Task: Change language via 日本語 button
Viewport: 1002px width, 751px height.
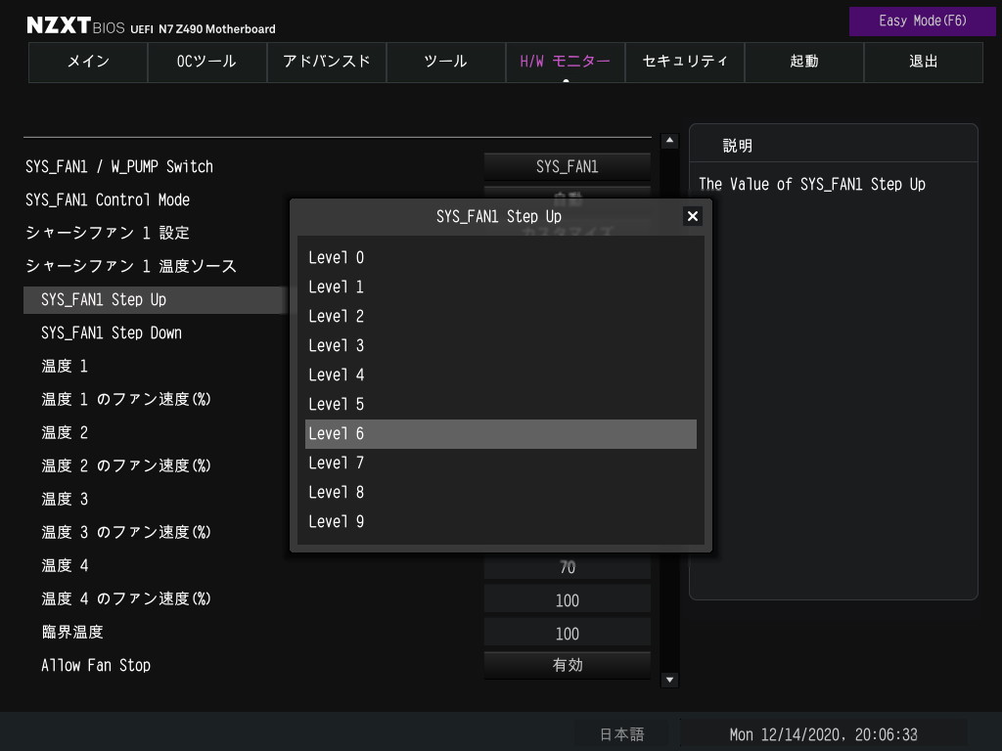Action: 621,734
